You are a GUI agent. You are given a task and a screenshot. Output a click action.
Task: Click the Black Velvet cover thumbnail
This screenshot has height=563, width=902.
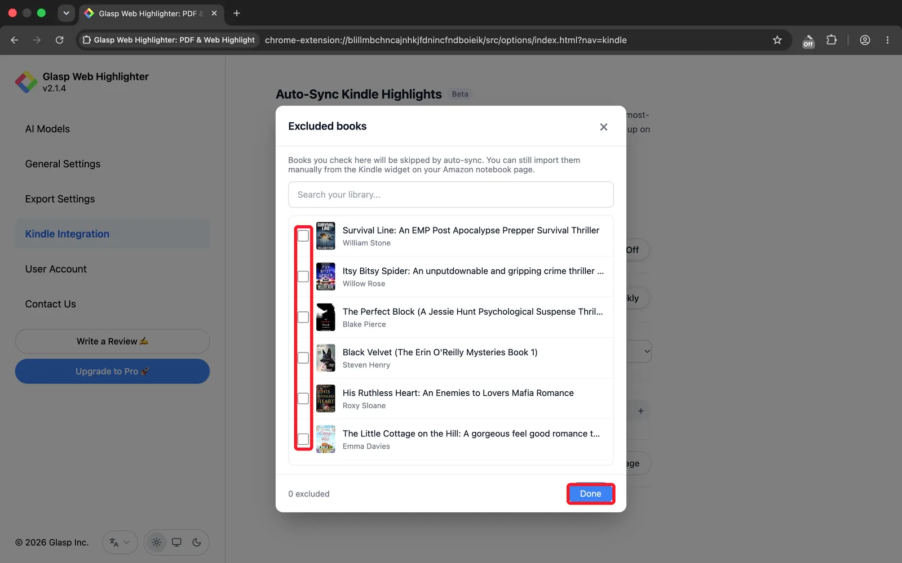point(325,358)
